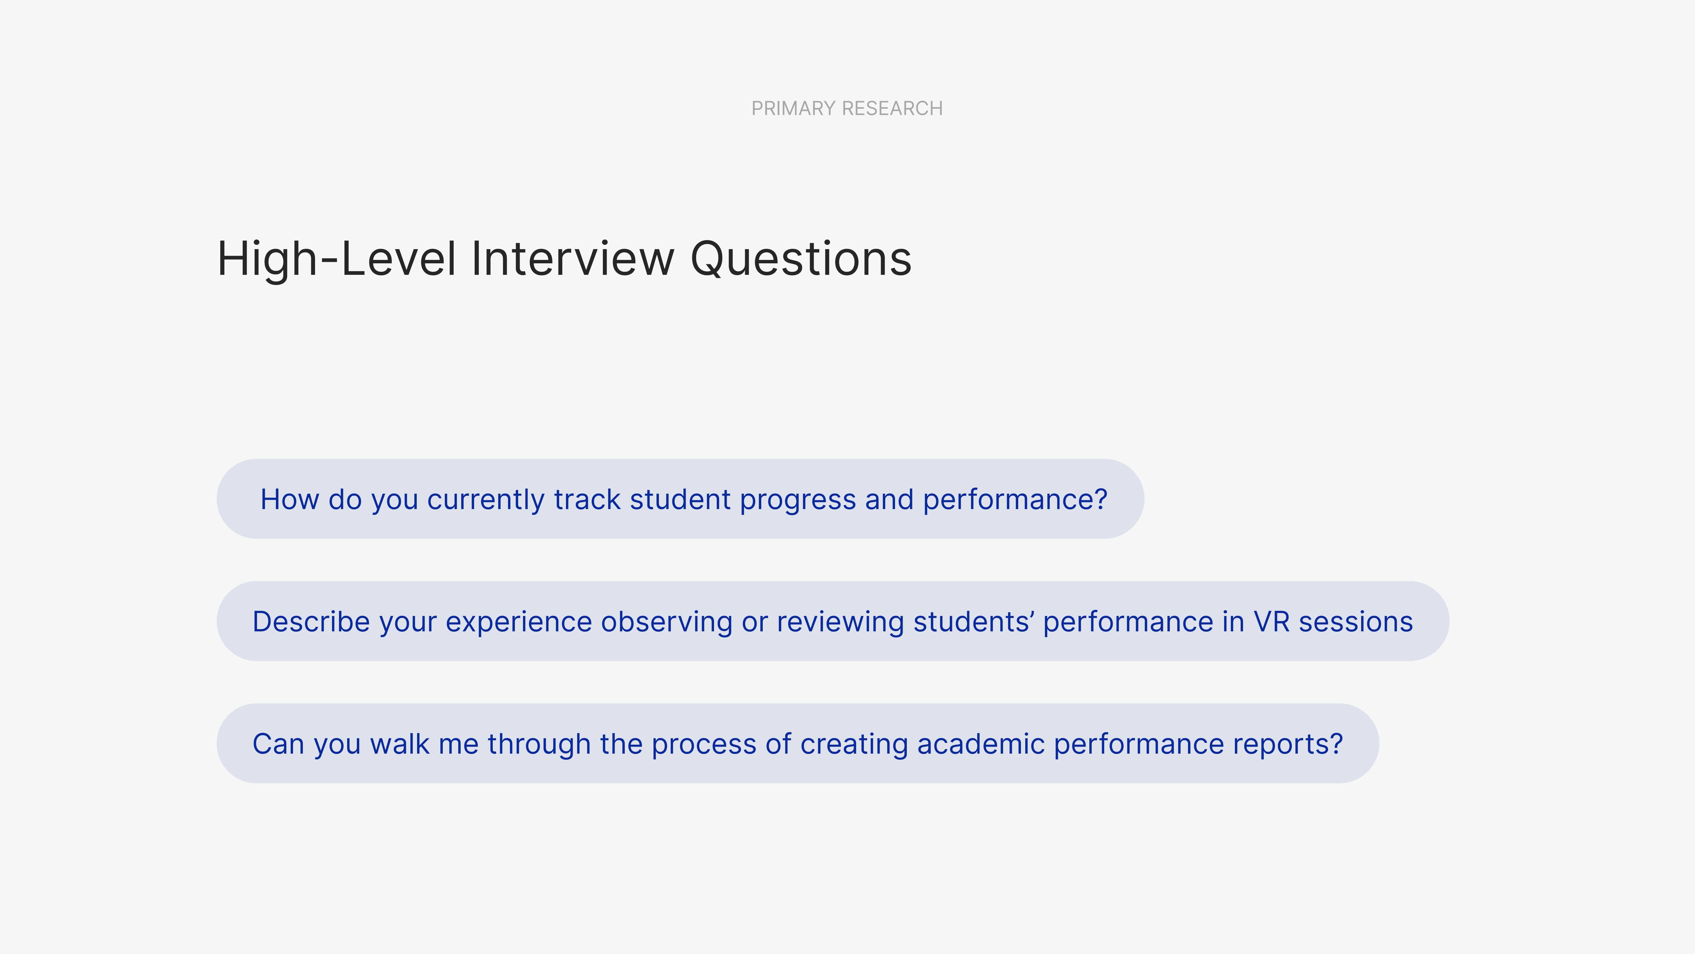Click the word "Interview" in the title
The width and height of the screenshot is (1695, 954).
(x=573, y=258)
